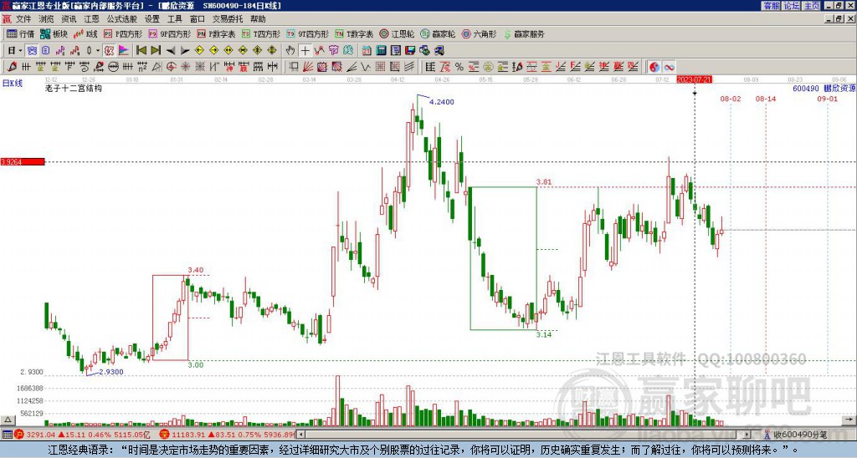Click the 客服 customer service button

click(x=772, y=6)
